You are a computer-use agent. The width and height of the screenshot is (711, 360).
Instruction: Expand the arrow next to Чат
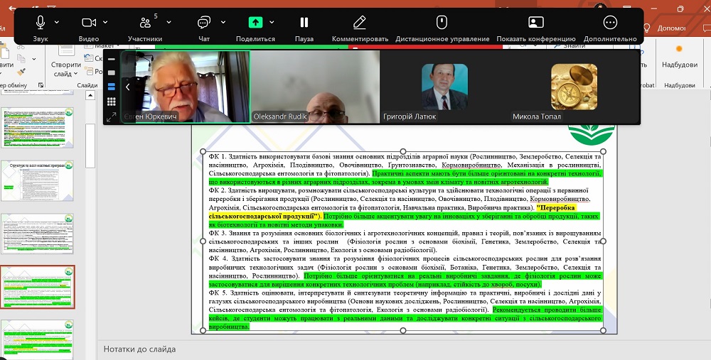[x=223, y=22]
